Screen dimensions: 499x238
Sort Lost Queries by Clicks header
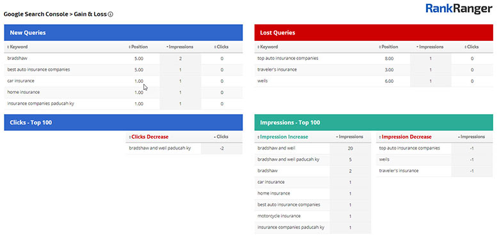pyautogui.click(x=471, y=47)
